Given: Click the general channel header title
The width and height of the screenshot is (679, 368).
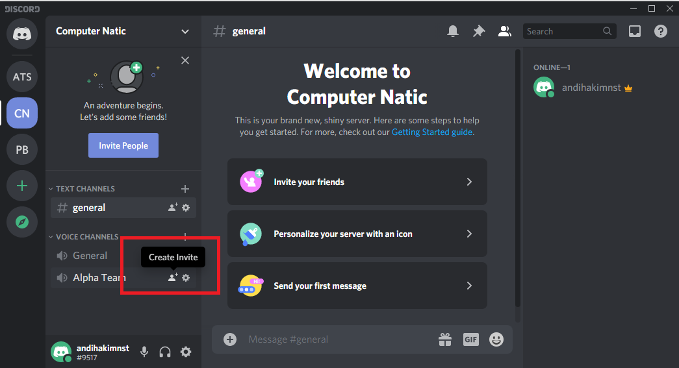Looking at the screenshot, I should tap(249, 31).
